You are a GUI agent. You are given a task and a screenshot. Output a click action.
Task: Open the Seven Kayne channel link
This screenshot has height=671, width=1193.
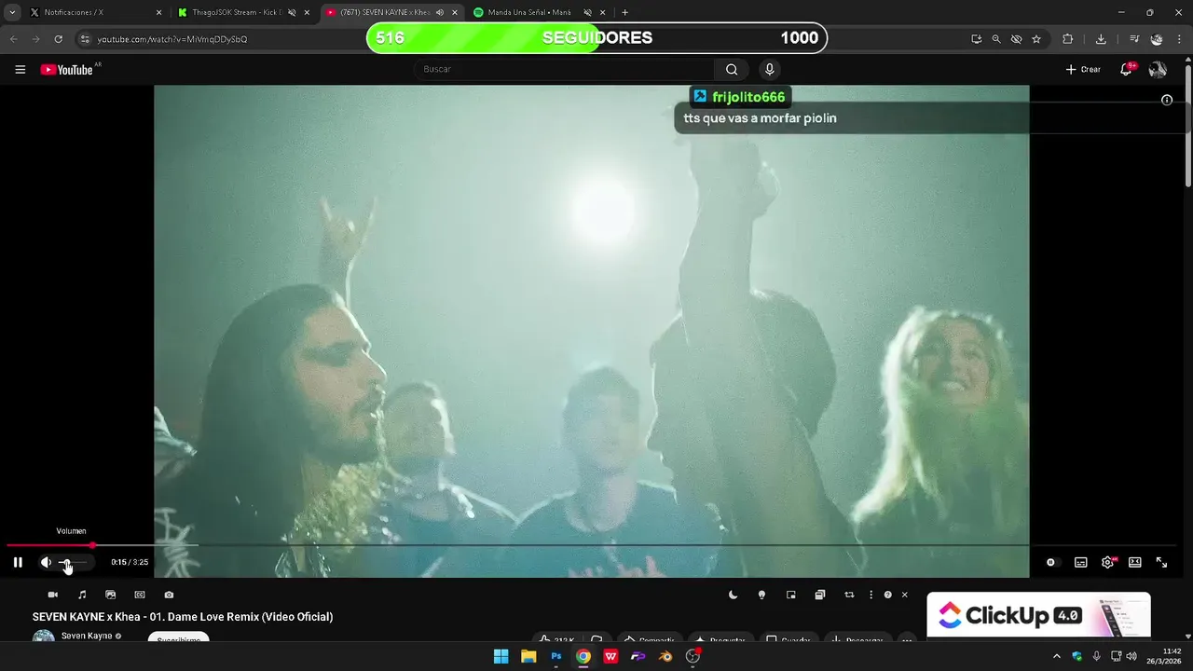point(87,636)
